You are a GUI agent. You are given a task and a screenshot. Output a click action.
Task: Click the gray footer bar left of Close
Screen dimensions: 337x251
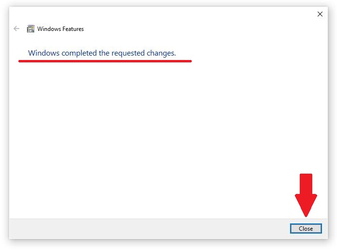point(149,229)
